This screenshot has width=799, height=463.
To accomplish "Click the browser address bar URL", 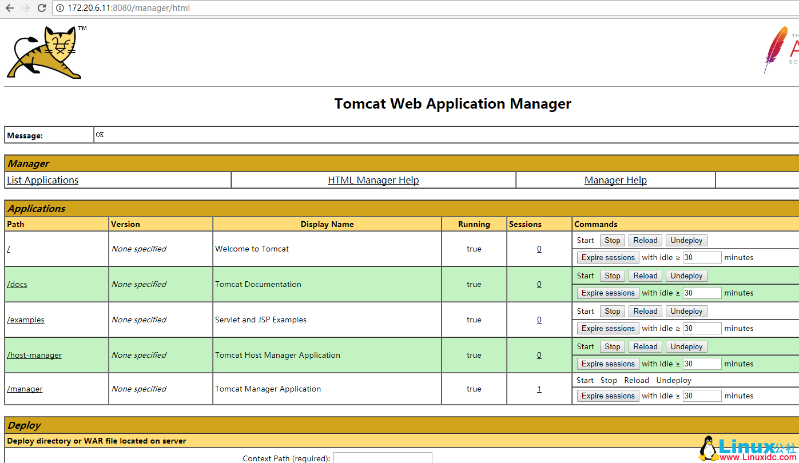I will coord(129,8).
